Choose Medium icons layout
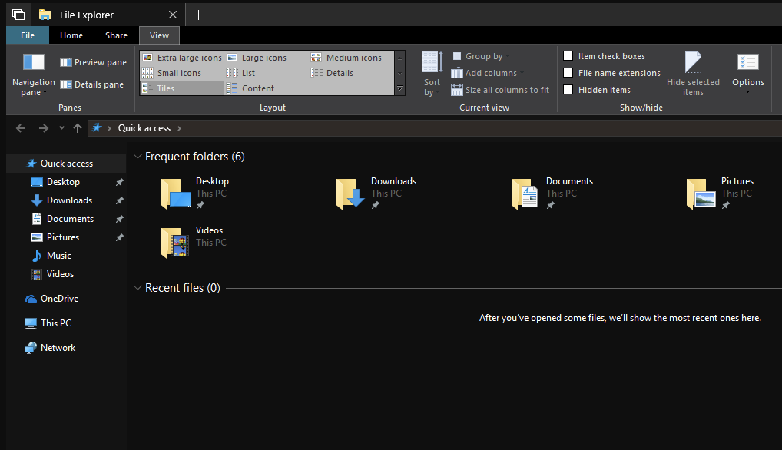This screenshot has width=782, height=450. point(346,58)
